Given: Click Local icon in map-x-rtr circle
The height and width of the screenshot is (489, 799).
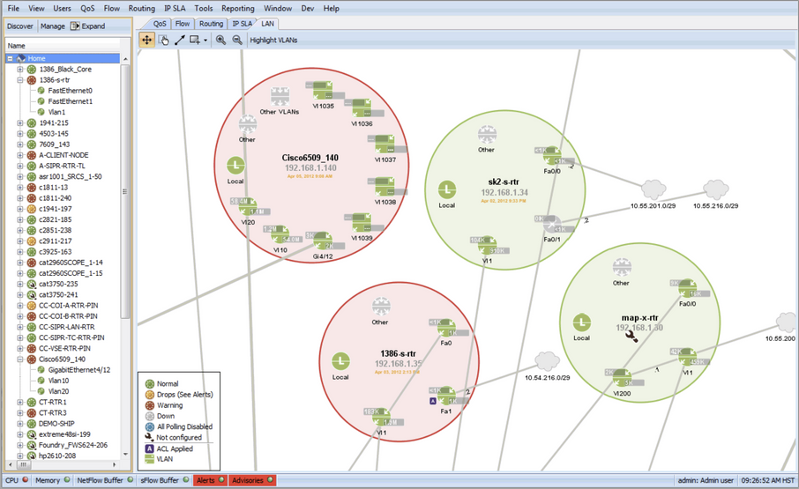Looking at the screenshot, I should point(582,322).
